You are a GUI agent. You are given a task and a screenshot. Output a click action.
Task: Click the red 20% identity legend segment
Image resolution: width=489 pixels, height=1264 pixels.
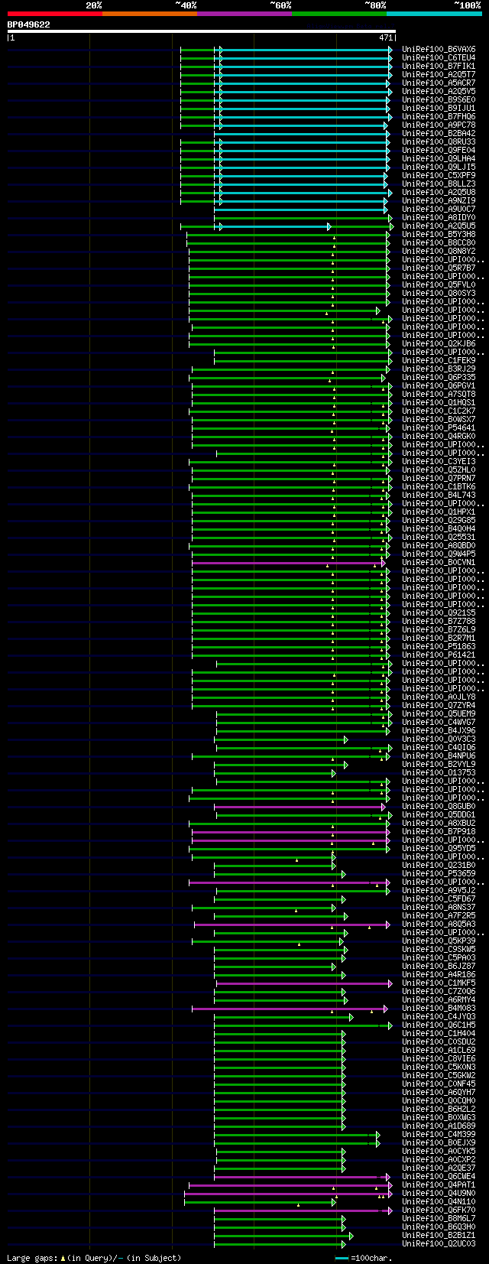pos(54,14)
